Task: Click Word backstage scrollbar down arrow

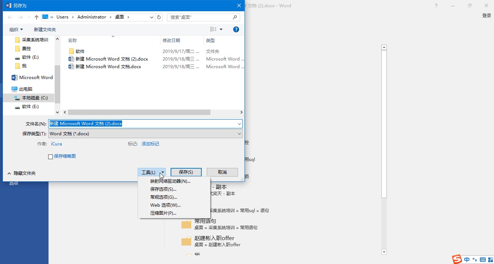Action: (x=384, y=252)
